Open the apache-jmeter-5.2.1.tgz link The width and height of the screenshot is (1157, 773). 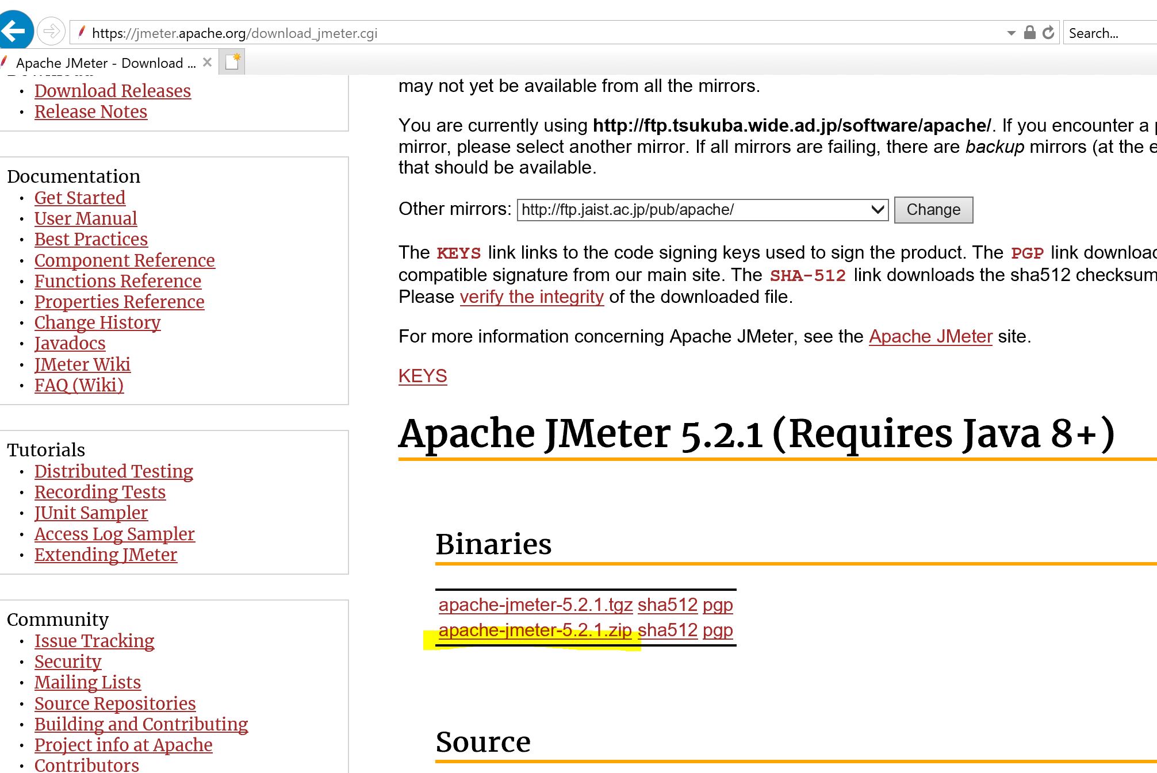pos(535,605)
